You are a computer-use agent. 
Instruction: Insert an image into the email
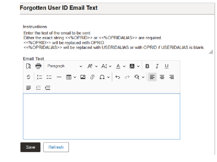(83, 77)
